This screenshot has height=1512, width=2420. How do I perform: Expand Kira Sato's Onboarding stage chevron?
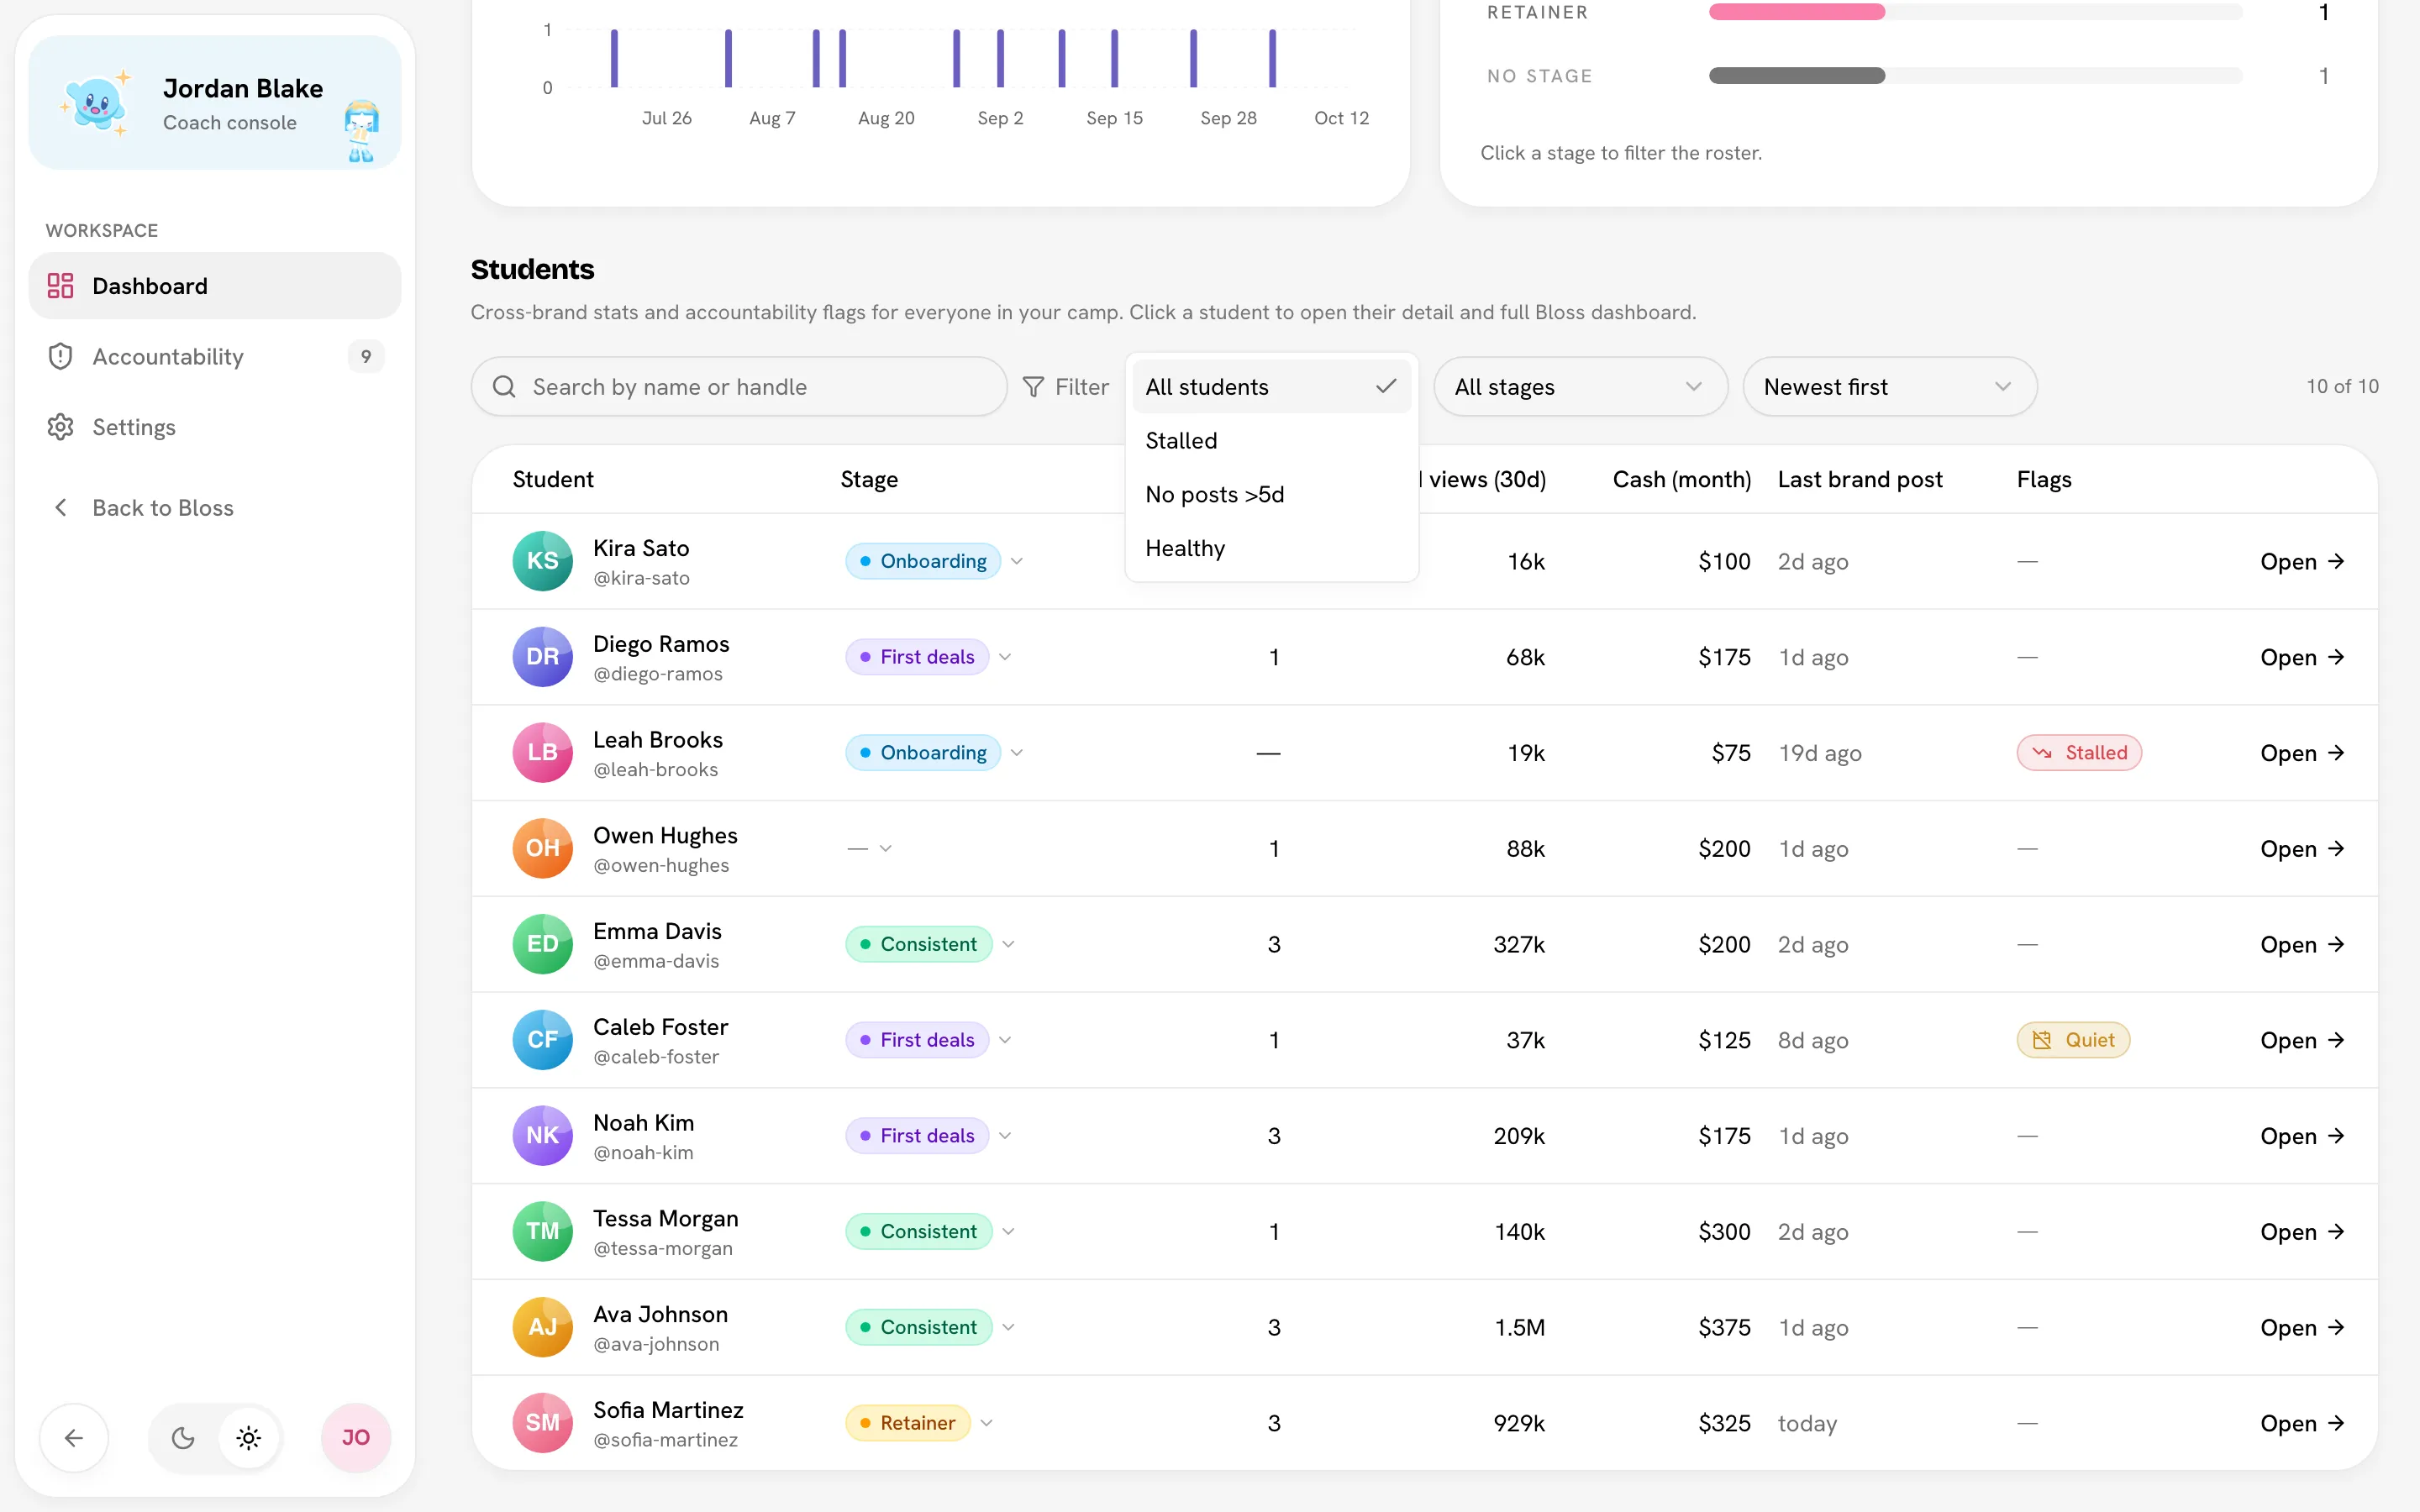tap(1017, 561)
